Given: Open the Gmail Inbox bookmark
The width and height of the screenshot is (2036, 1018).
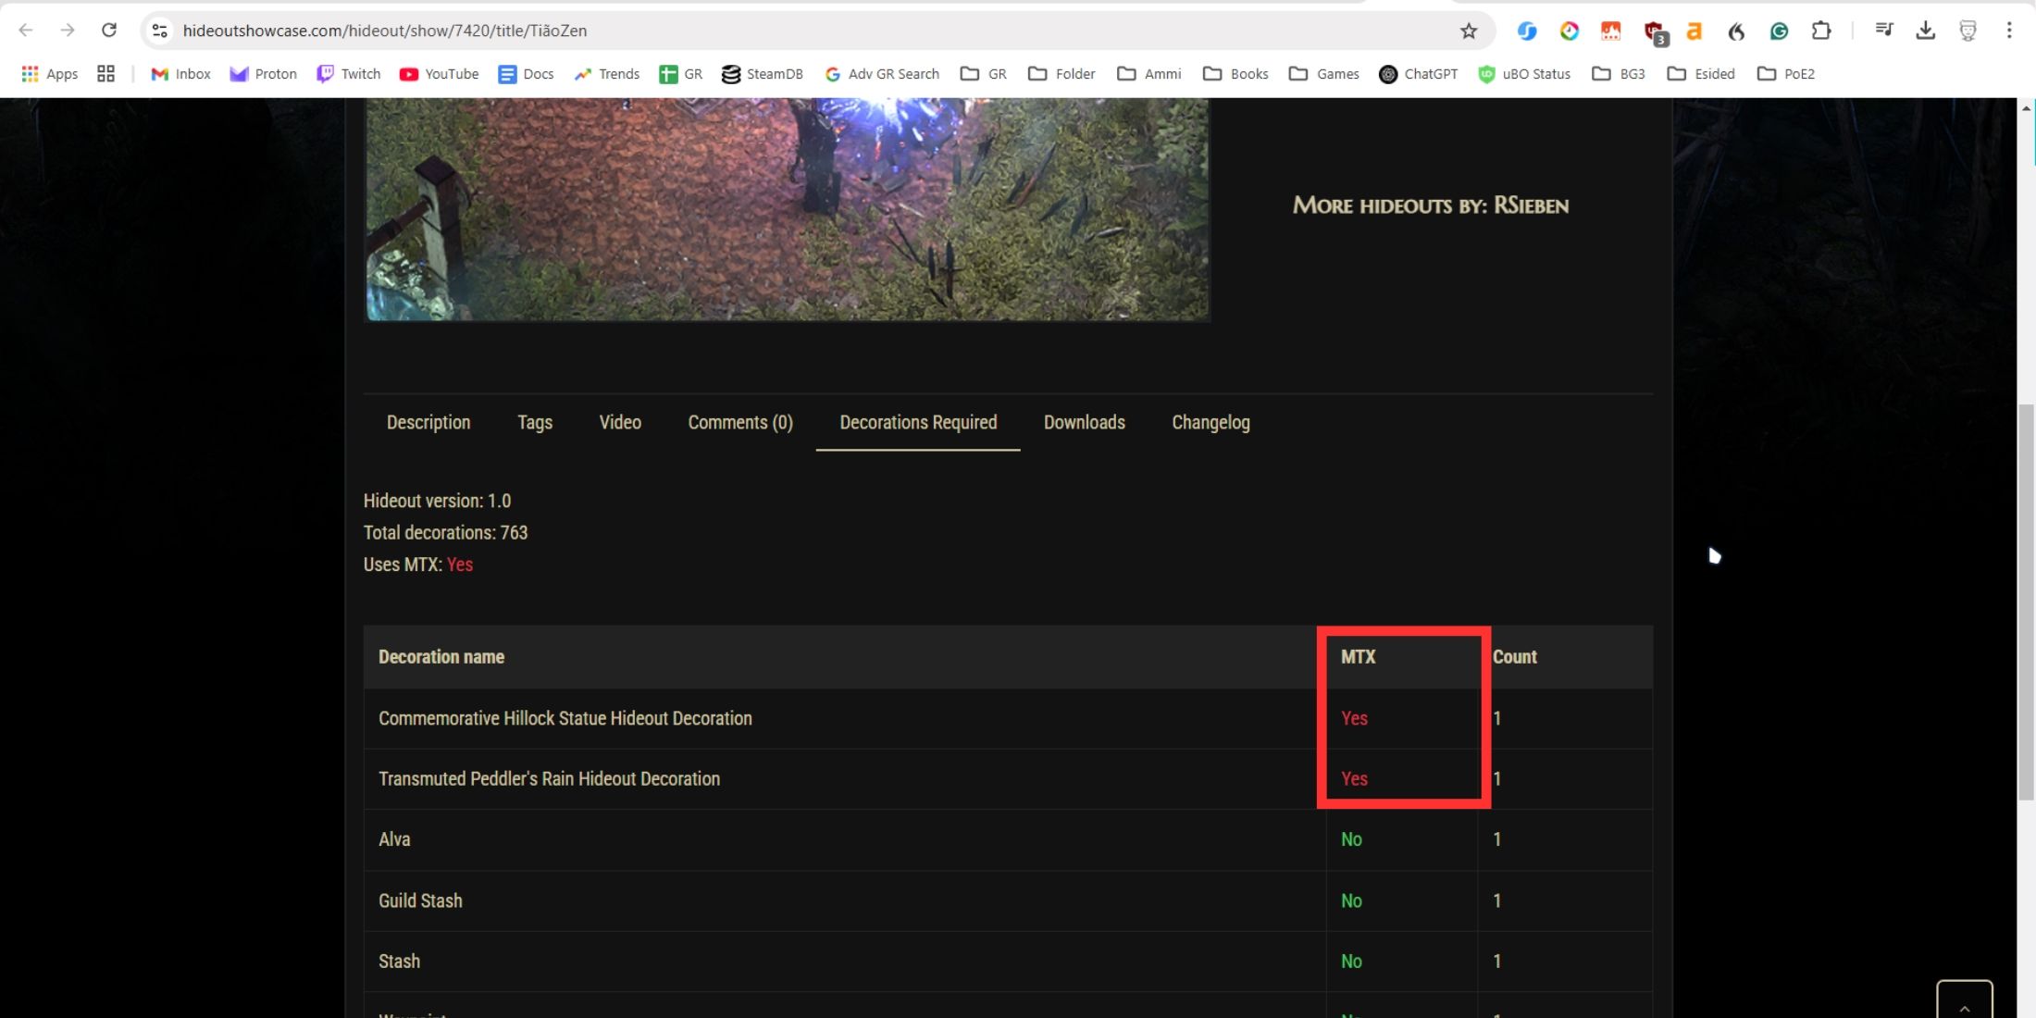Looking at the screenshot, I should pos(181,74).
